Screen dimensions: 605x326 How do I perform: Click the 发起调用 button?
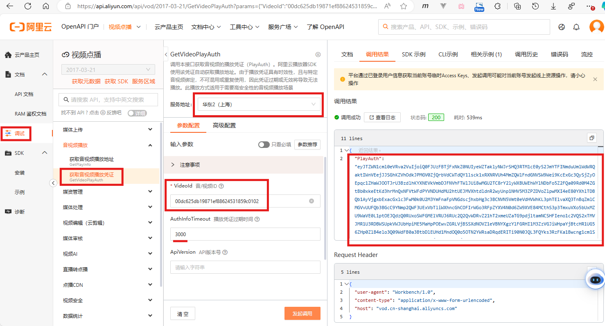[x=302, y=314]
